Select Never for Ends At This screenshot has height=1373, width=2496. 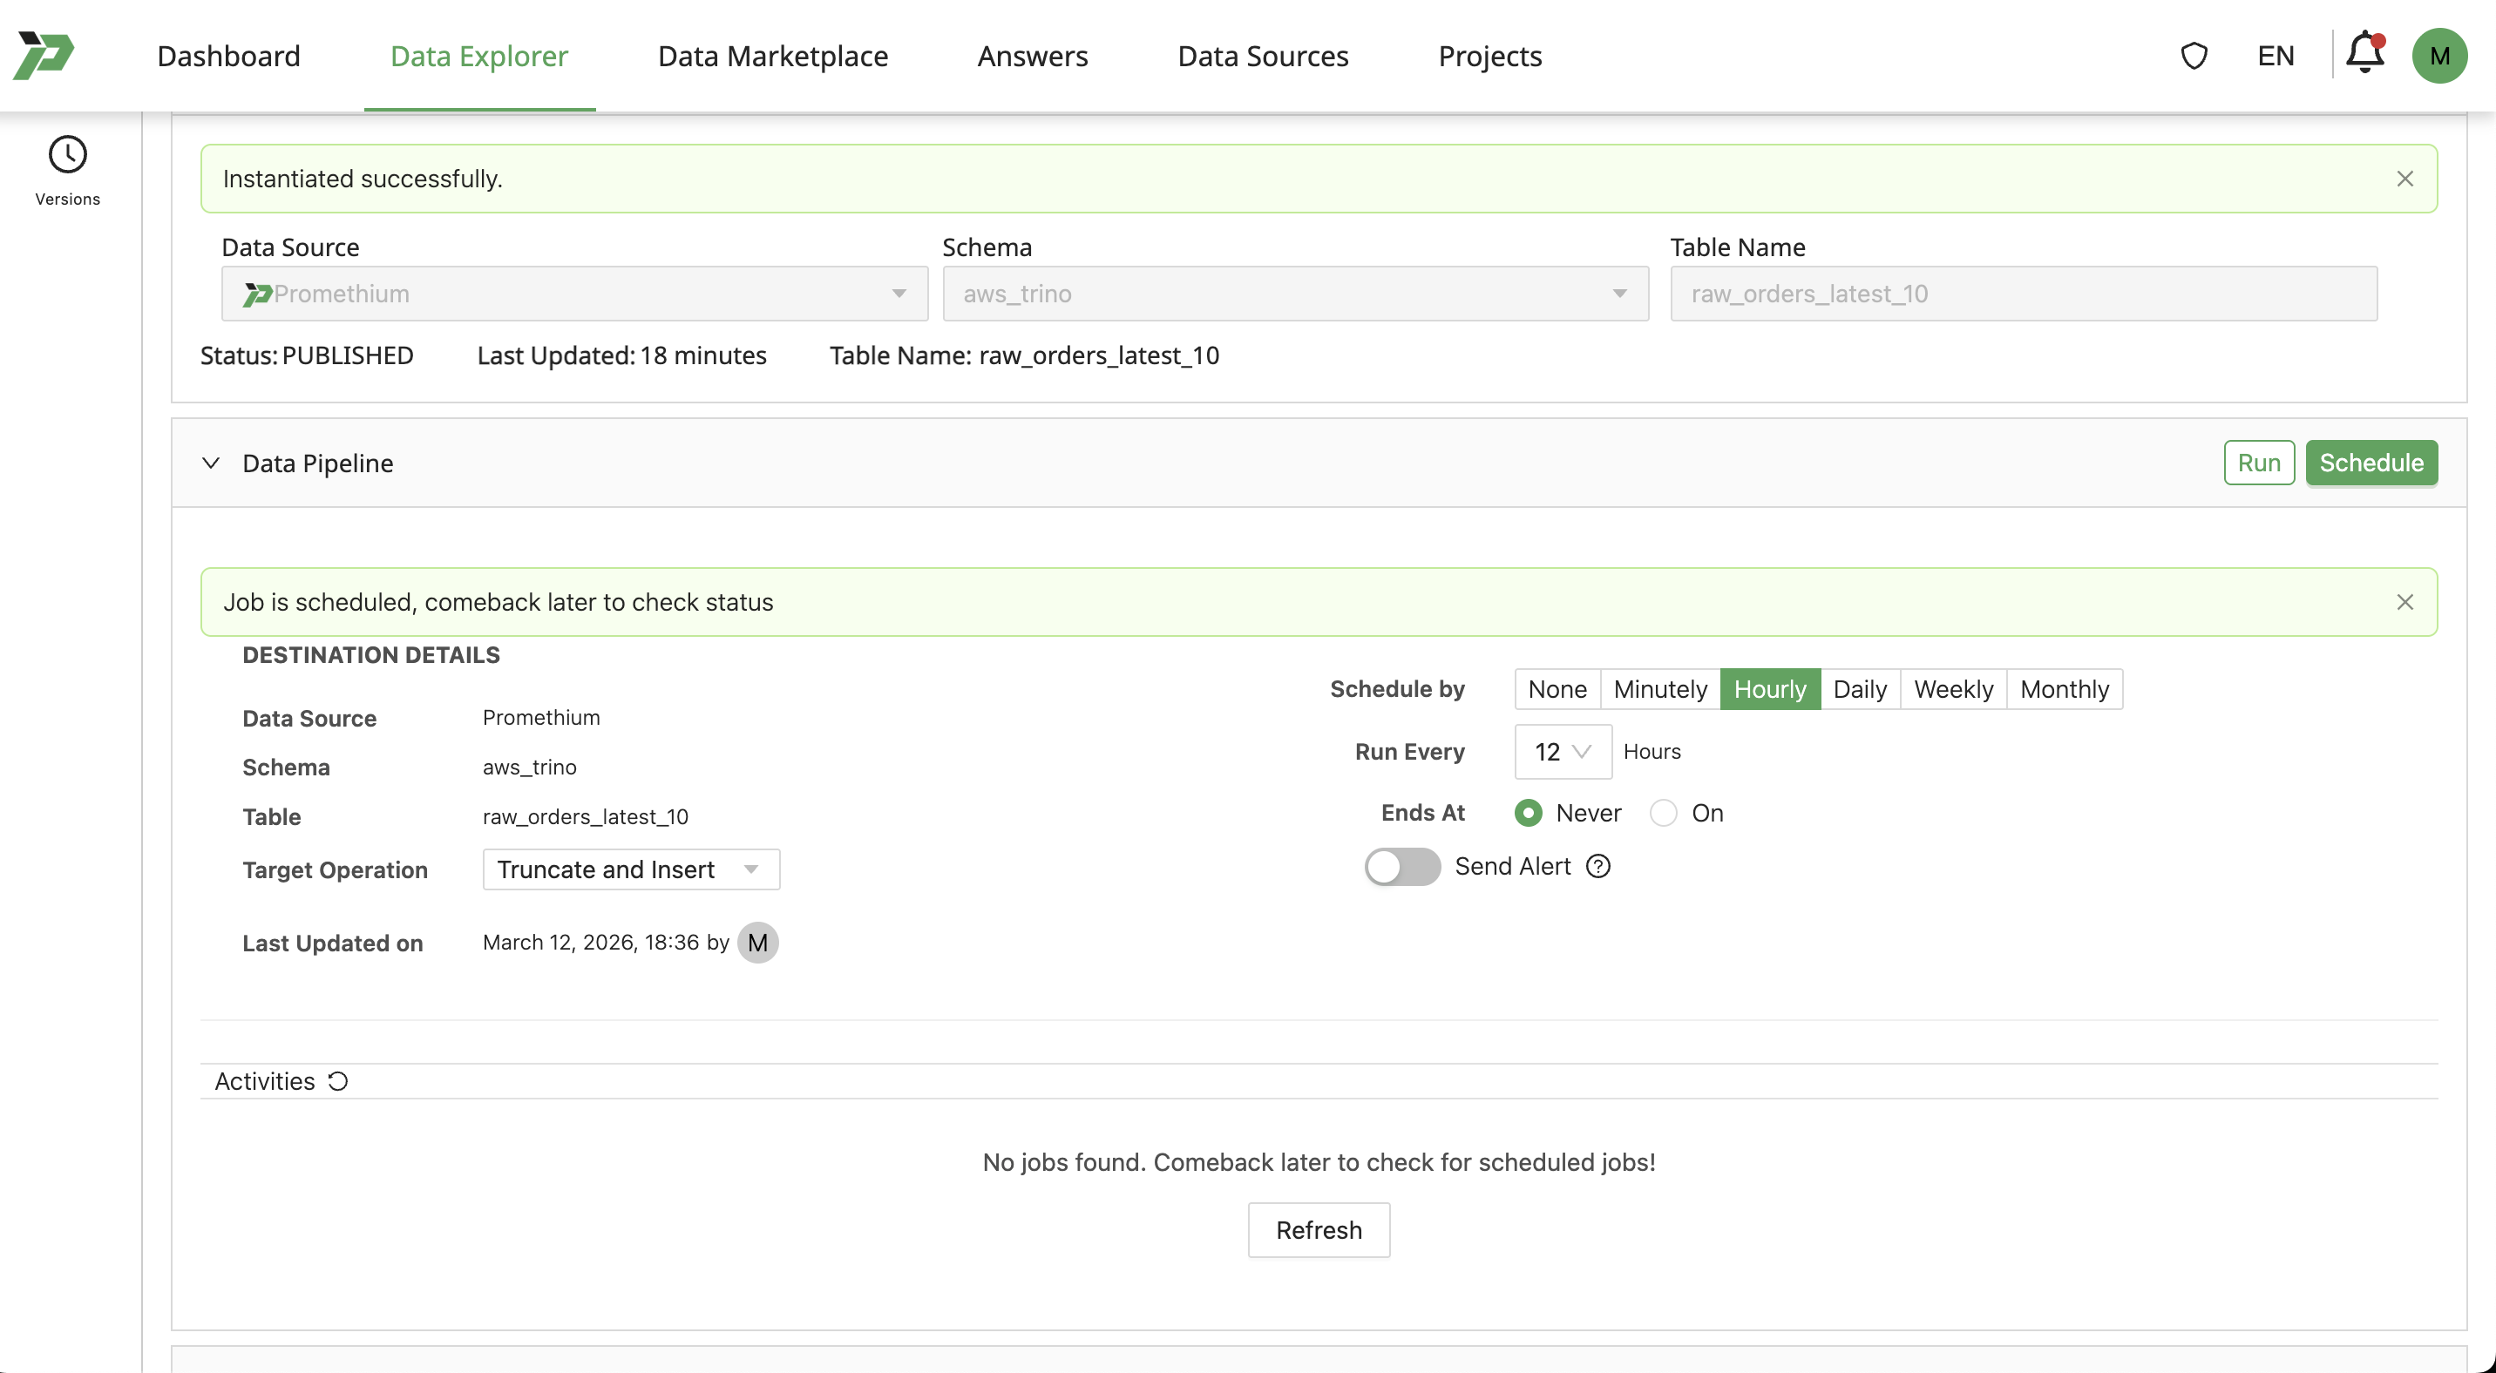pos(1528,814)
